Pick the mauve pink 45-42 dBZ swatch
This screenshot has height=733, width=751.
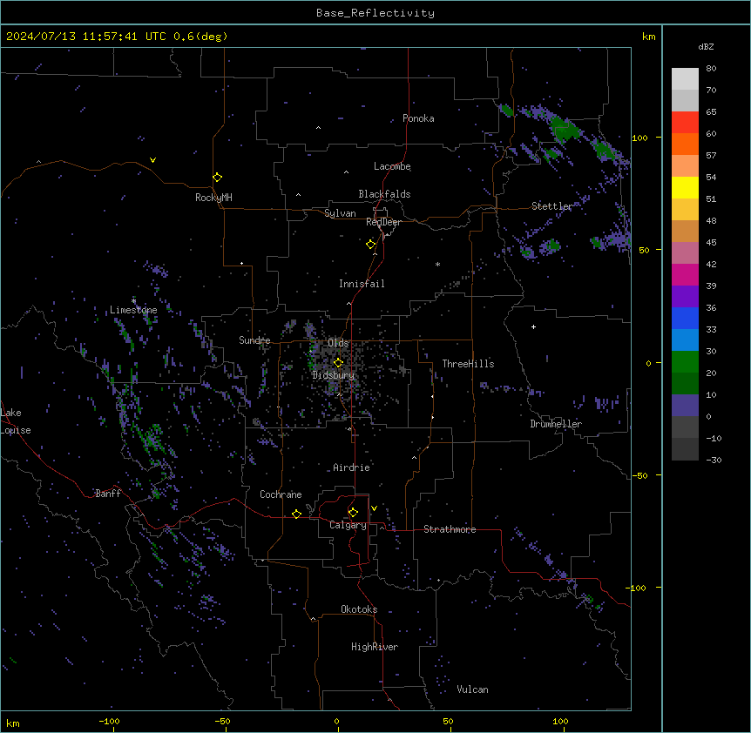point(685,253)
